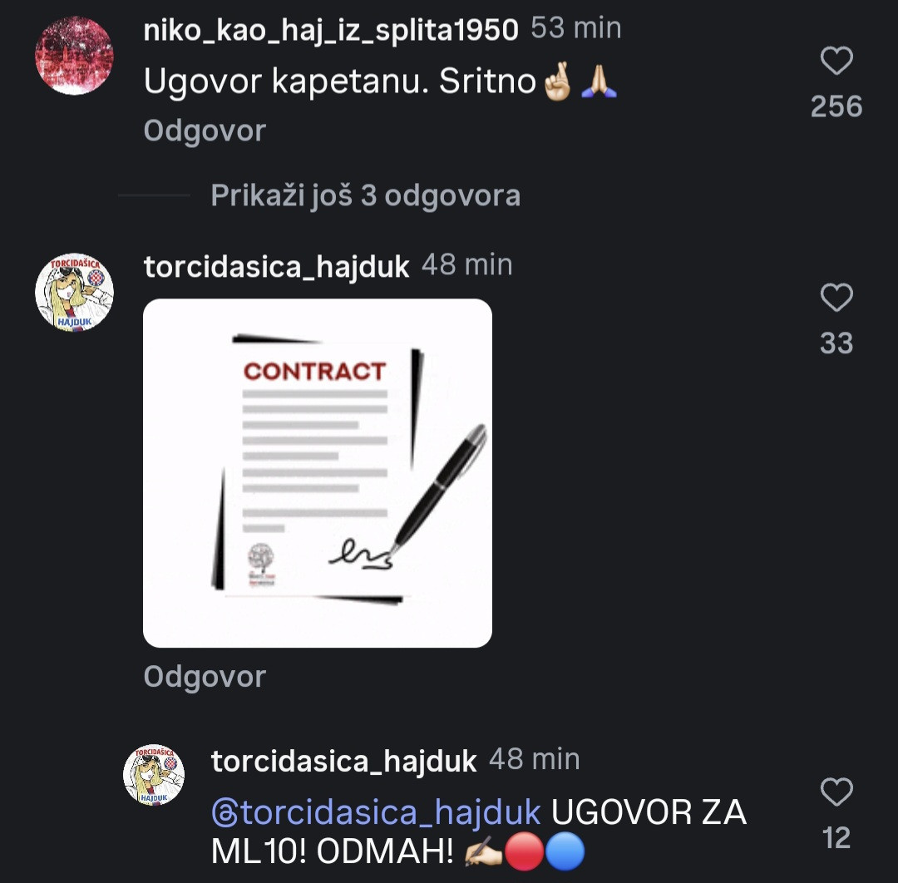Like the contract image comment with heart
This screenshot has height=883, width=898.
tap(836, 297)
